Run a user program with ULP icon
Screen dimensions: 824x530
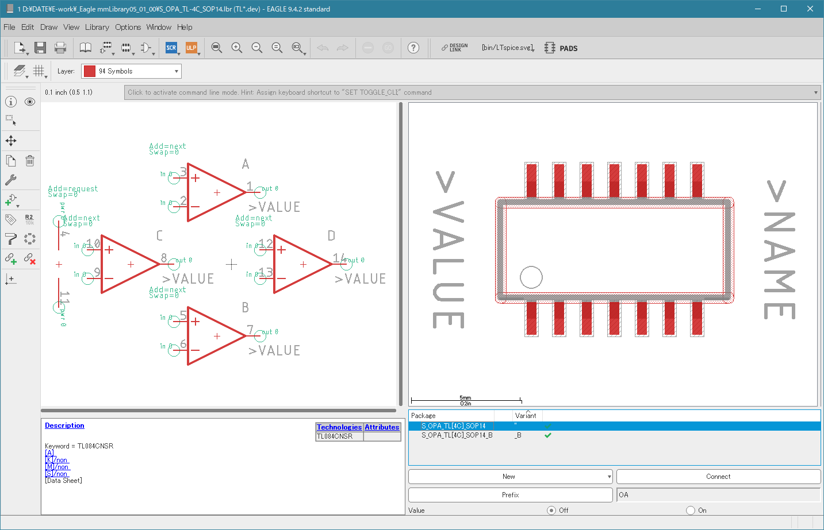click(x=191, y=48)
